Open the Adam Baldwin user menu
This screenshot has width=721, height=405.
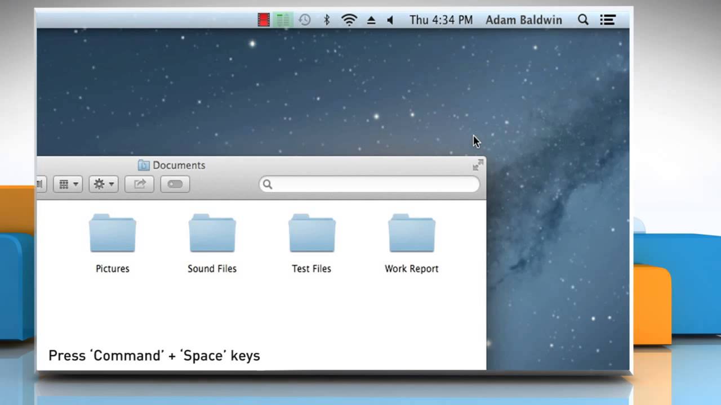pyautogui.click(x=524, y=20)
